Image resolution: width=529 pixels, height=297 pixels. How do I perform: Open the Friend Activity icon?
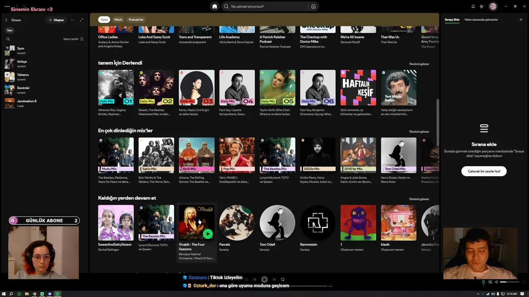point(481,6)
